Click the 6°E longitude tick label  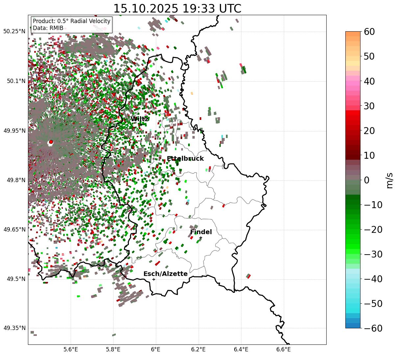click(156, 349)
